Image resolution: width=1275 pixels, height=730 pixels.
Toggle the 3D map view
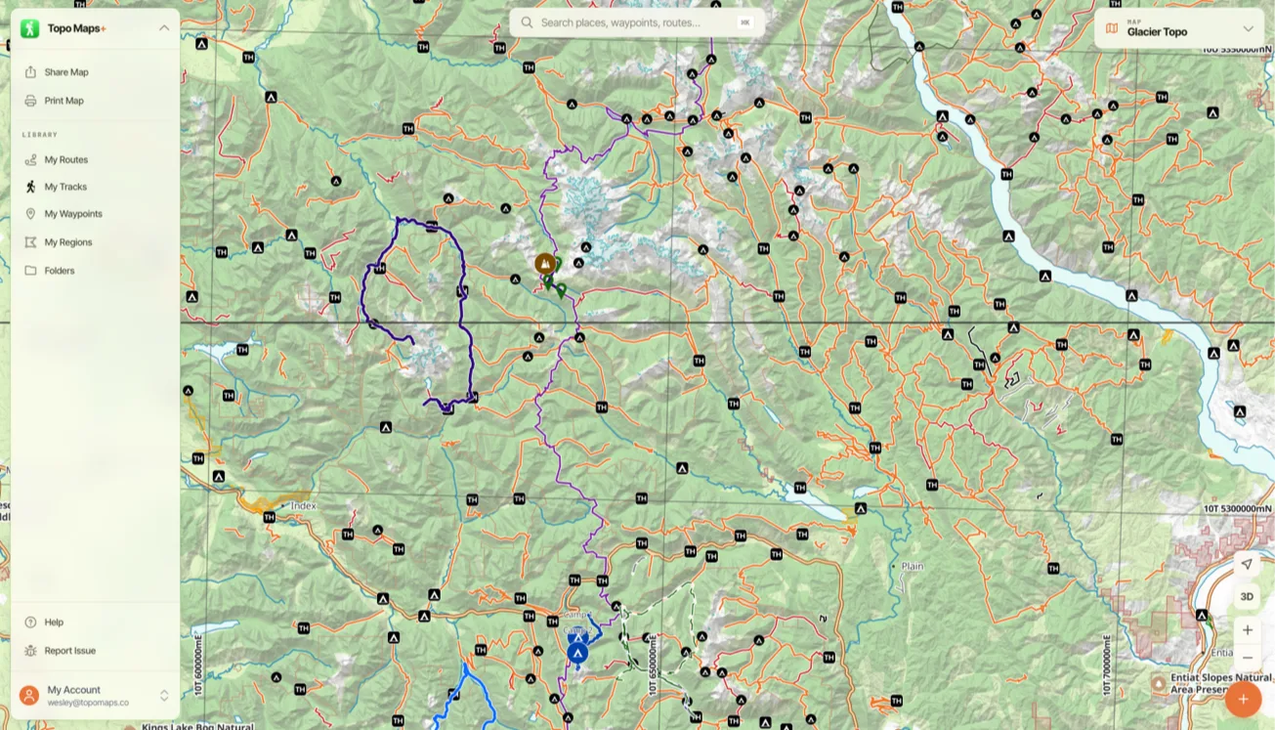[x=1247, y=596]
